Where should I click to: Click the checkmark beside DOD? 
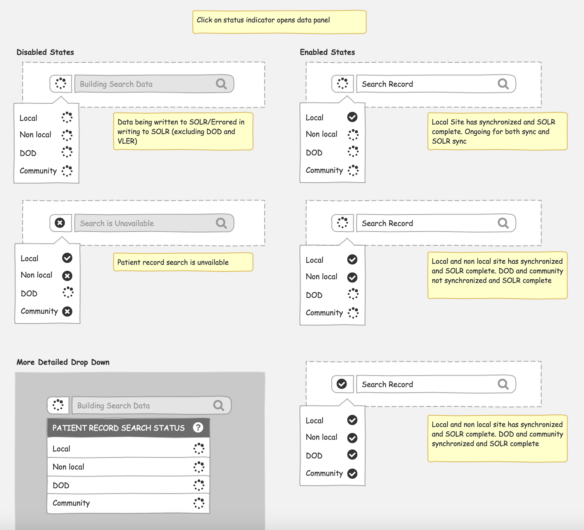click(x=352, y=455)
